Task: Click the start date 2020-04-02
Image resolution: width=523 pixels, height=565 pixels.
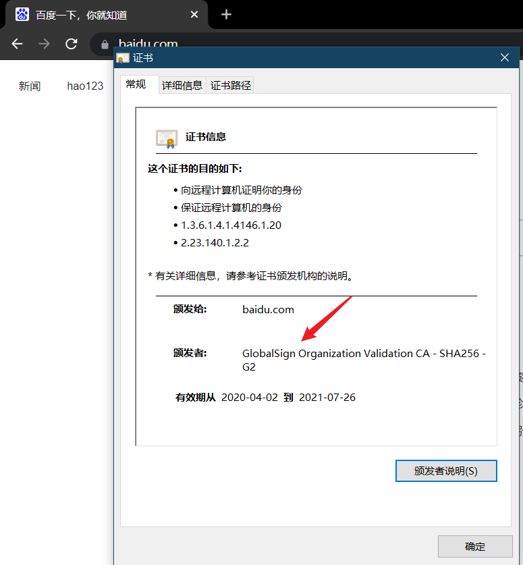Action: pos(250,398)
